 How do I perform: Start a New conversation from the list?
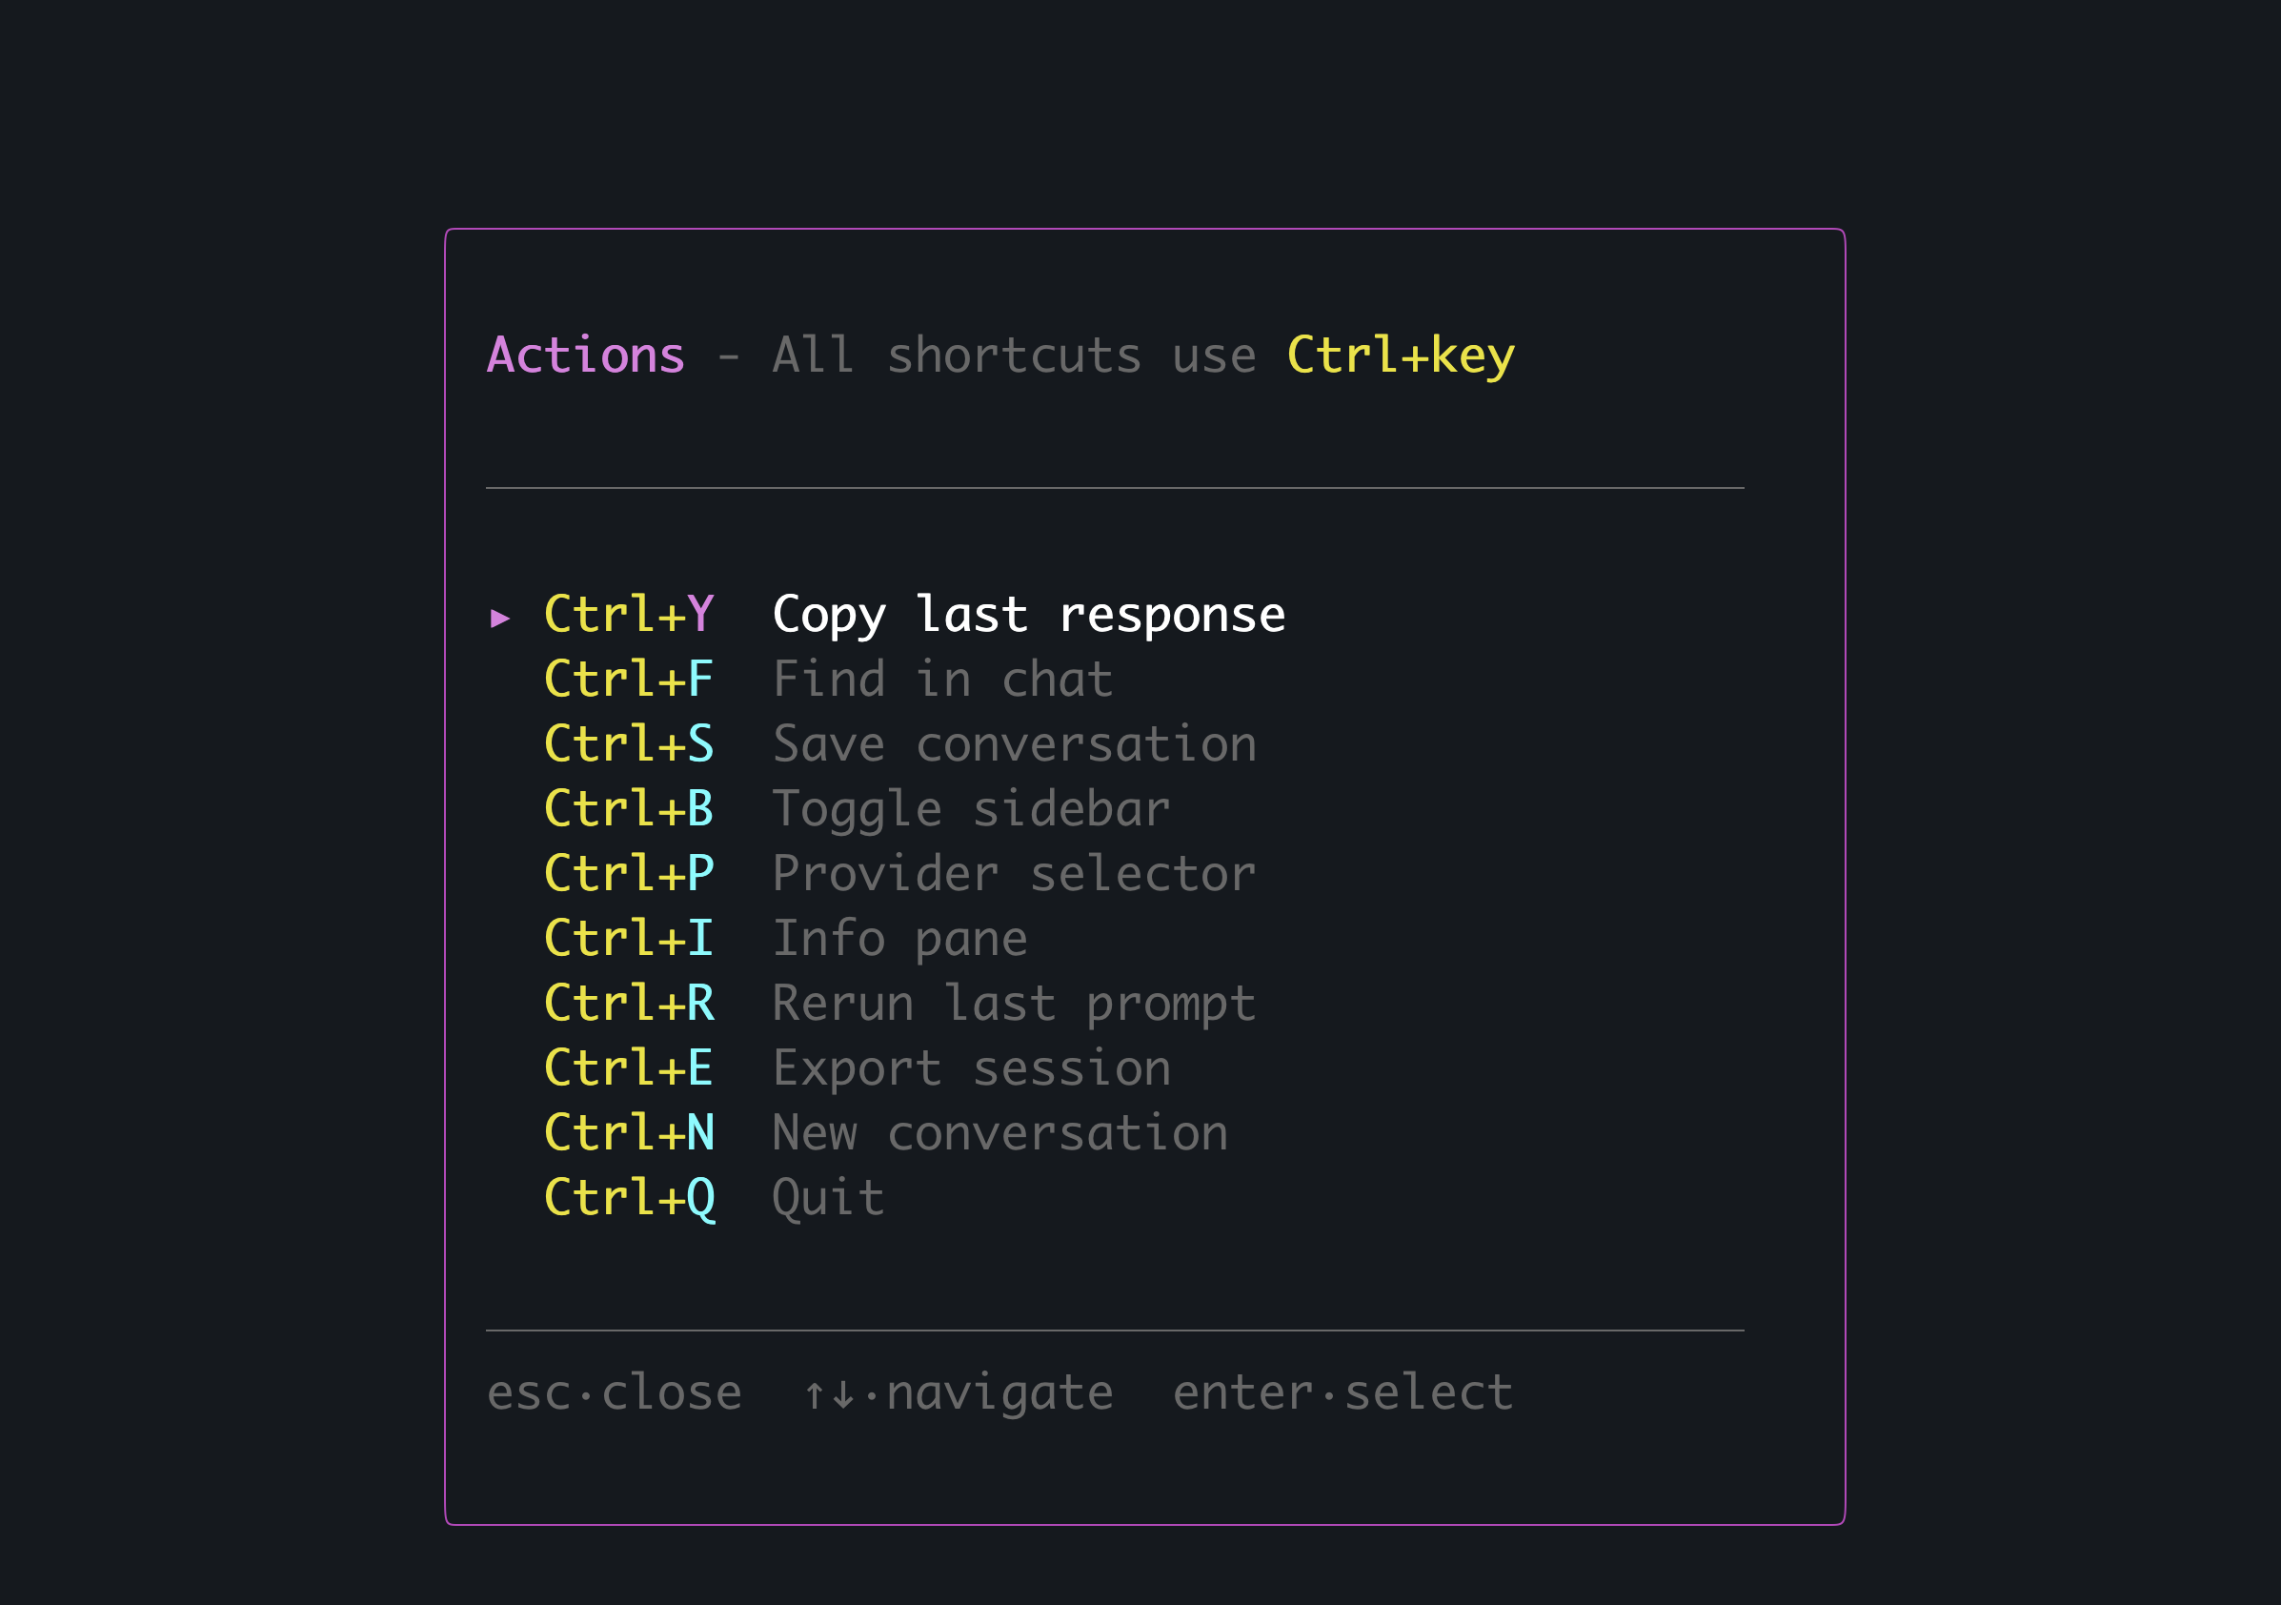pyautogui.click(x=999, y=1132)
